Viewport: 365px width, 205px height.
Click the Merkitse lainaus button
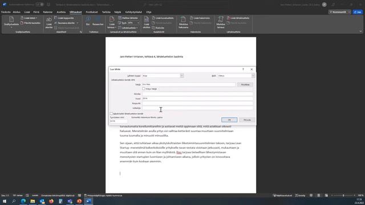[x=221, y=23]
